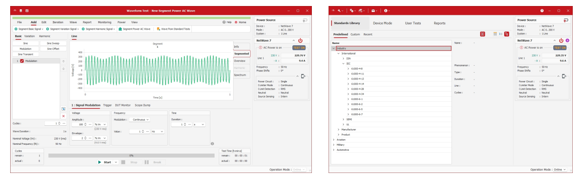Open Help in the Waveform Test window
The image size is (576, 179).
click(x=227, y=22)
